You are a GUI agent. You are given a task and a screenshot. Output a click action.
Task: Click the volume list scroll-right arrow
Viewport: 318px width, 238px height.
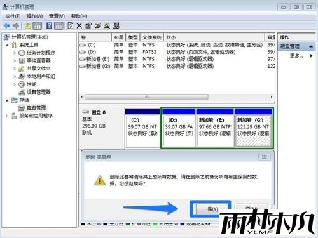tap(272, 97)
